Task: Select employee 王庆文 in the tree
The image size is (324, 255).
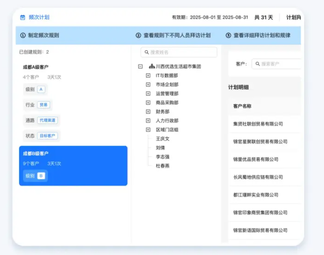Action: pyautogui.click(x=163, y=139)
